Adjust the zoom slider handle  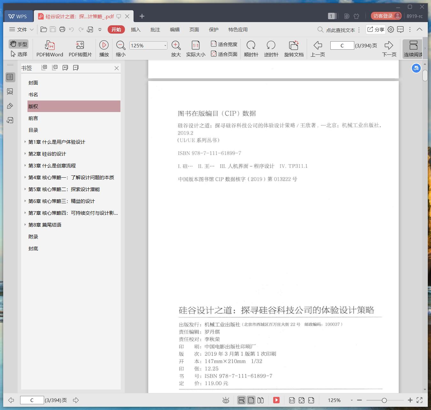[x=384, y=400]
